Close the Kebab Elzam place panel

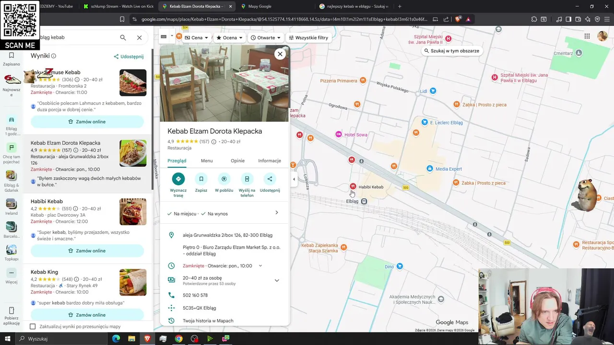click(x=280, y=54)
